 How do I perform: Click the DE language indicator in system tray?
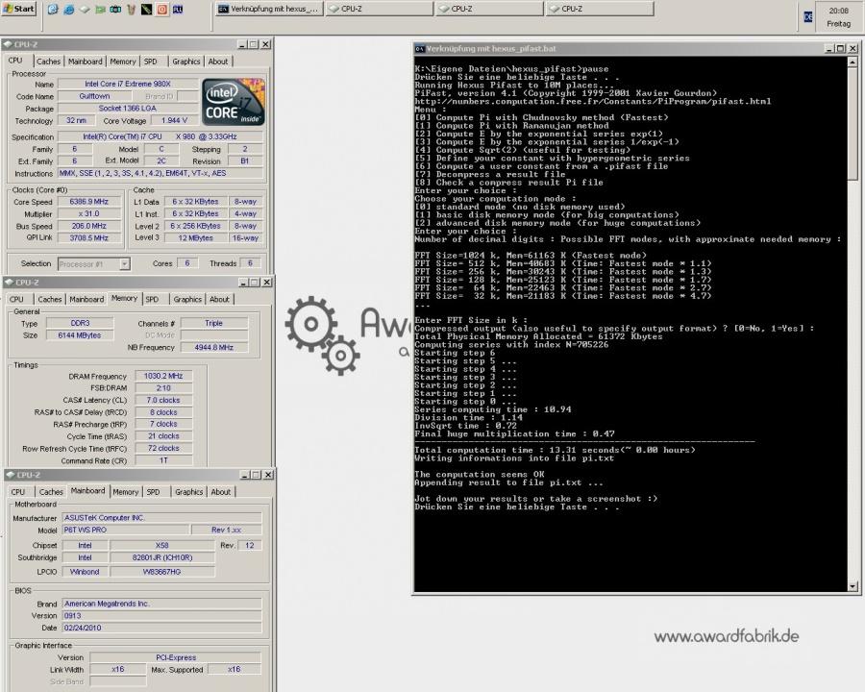(808, 17)
